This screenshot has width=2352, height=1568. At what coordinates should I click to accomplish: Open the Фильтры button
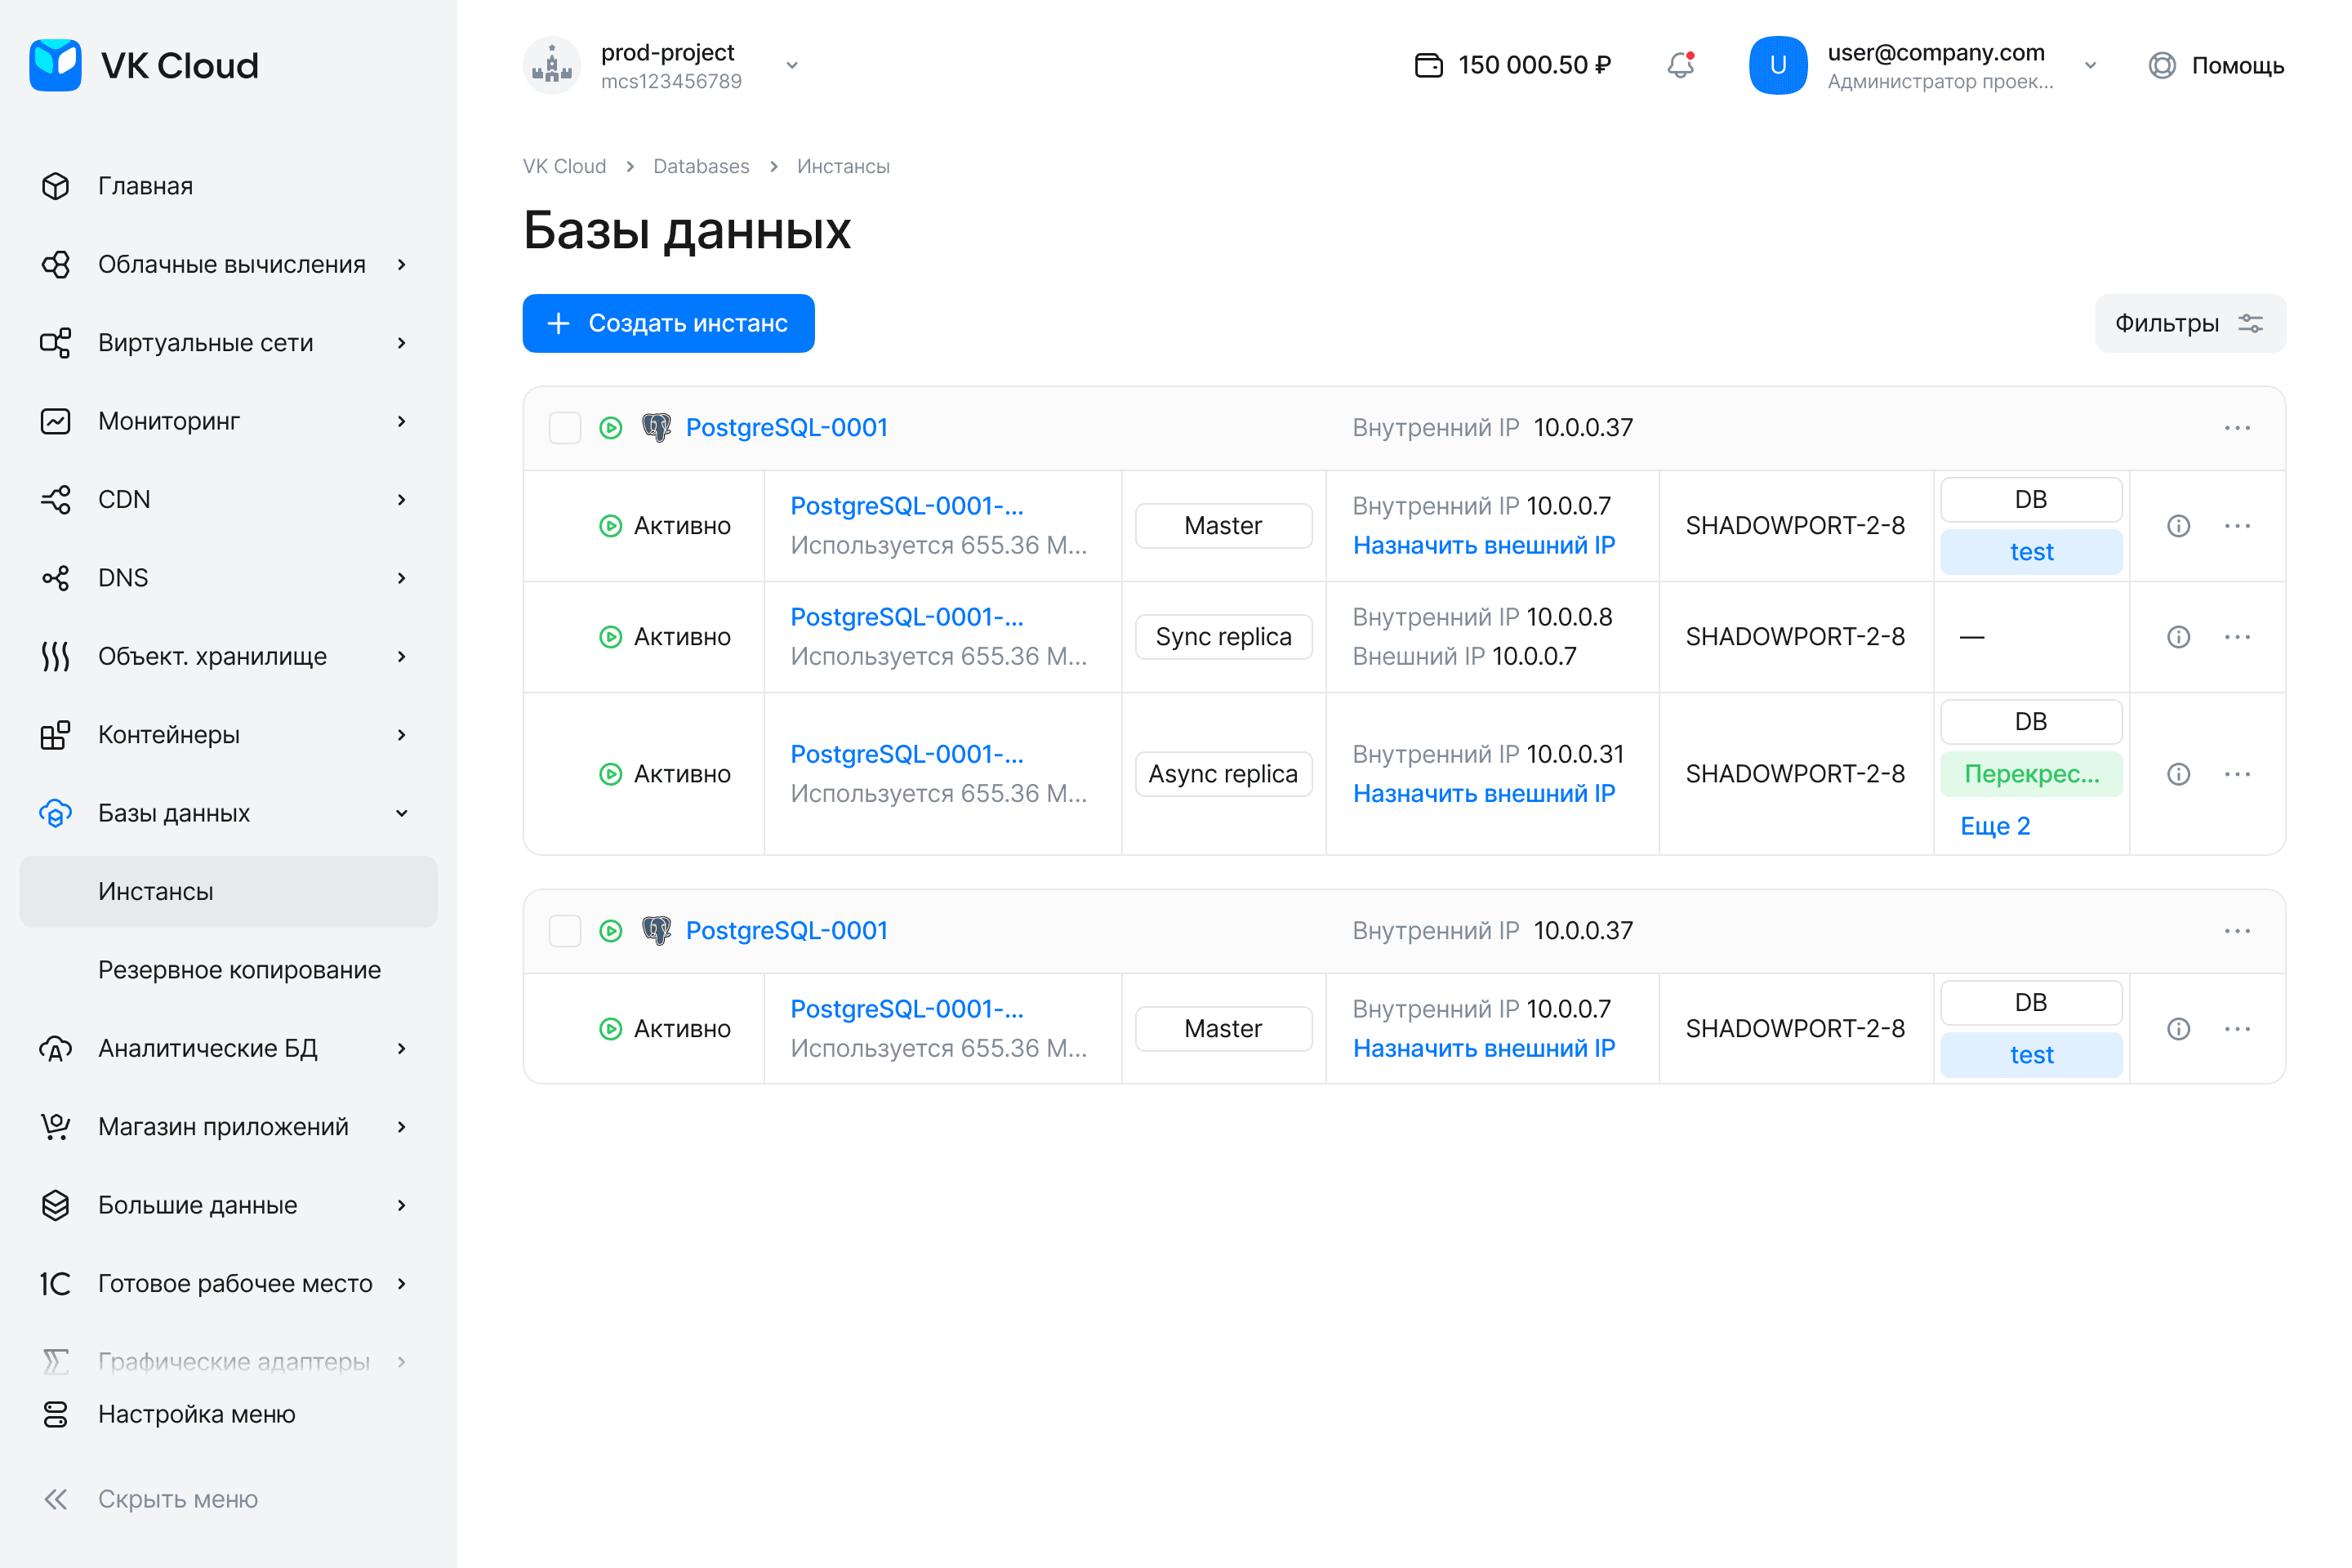point(2190,323)
